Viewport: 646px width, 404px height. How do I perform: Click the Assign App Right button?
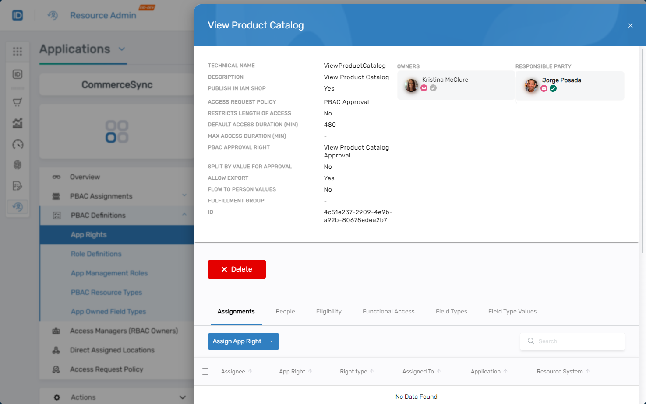tap(237, 341)
